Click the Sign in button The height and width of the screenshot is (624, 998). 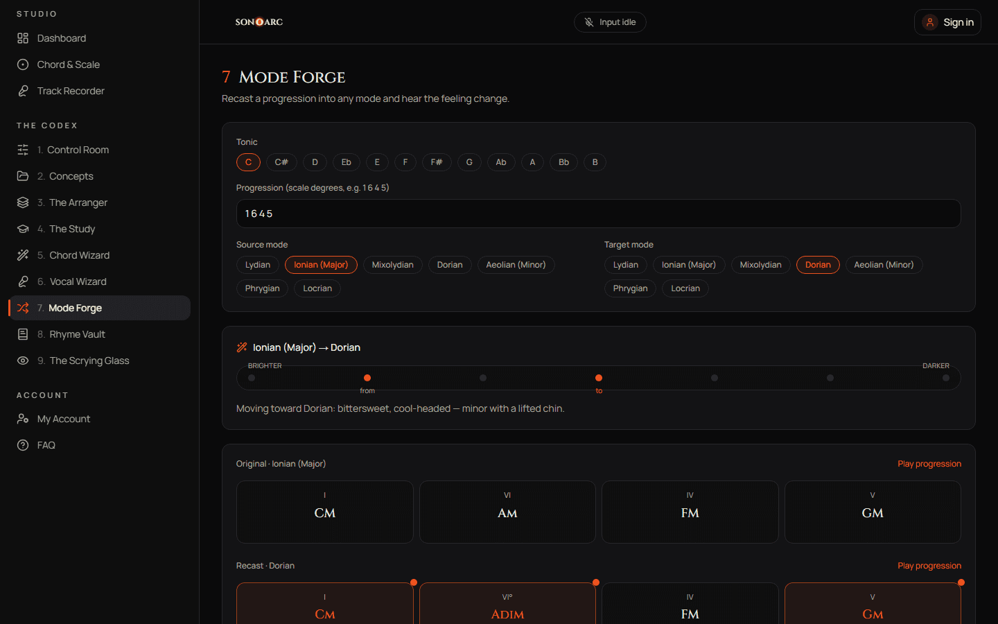947,22
